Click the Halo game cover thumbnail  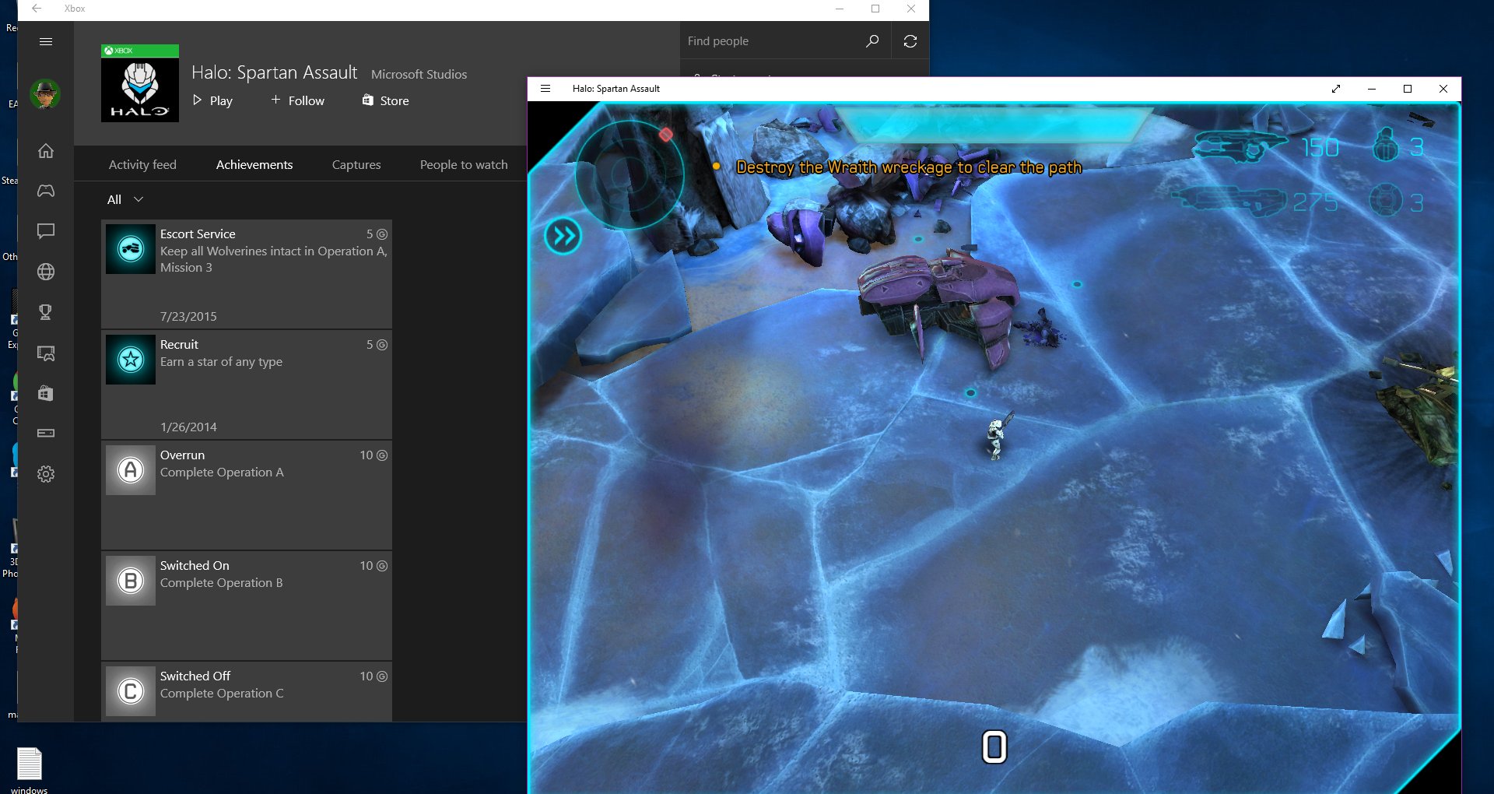[x=140, y=83]
